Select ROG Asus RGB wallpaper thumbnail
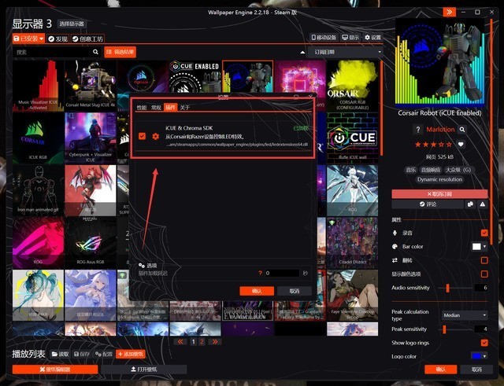Viewport: 504px width, 386px height. [x=91, y=243]
